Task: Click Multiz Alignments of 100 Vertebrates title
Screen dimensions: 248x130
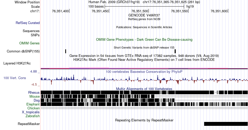Action: pyautogui.click(x=144, y=89)
